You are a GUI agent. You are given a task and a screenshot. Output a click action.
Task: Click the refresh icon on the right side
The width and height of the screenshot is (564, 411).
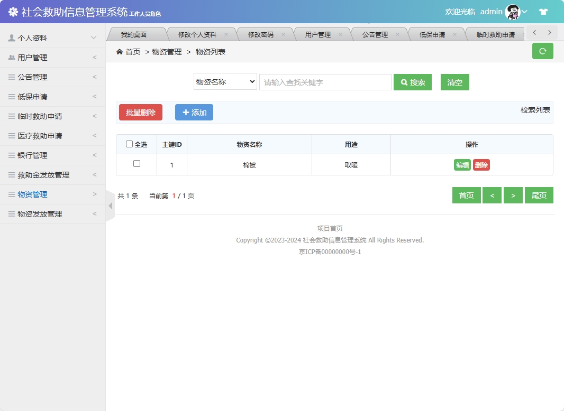click(x=542, y=51)
